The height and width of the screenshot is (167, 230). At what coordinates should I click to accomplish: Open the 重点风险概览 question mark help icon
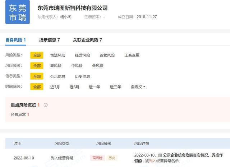(46, 105)
